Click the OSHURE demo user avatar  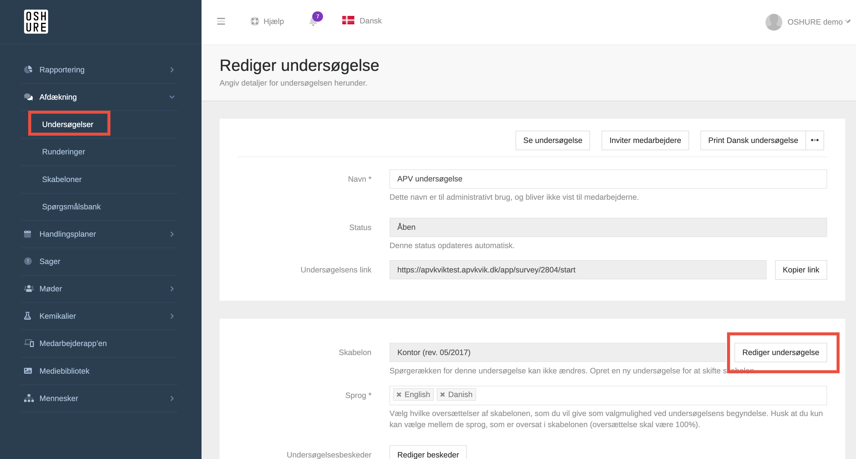click(x=774, y=22)
